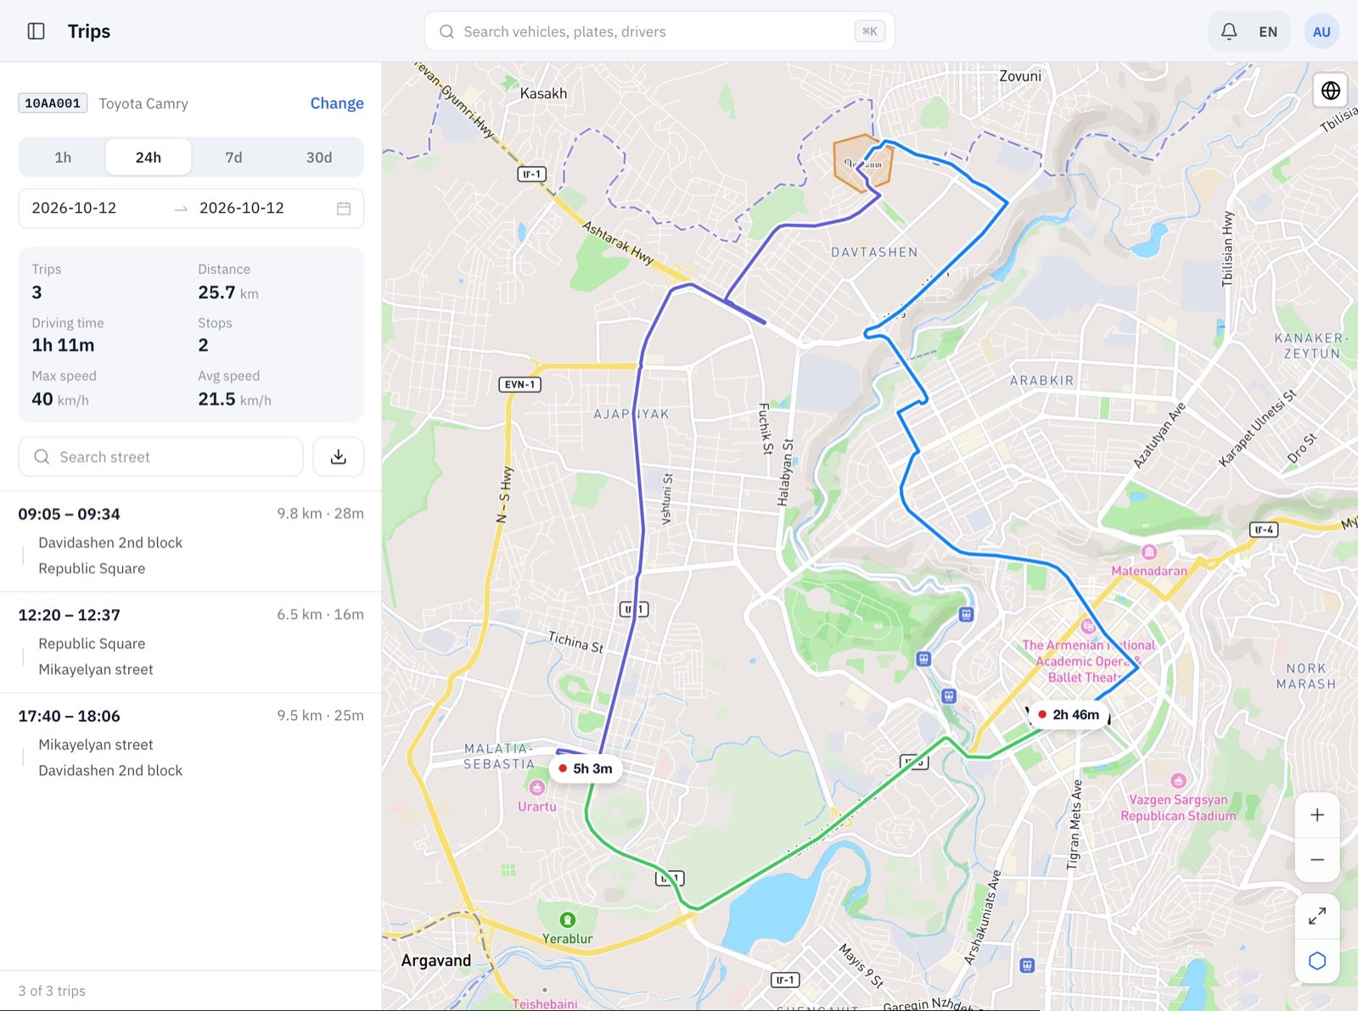Zoom in on the map
Screen dimensions: 1358x1011
pos(1317,815)
